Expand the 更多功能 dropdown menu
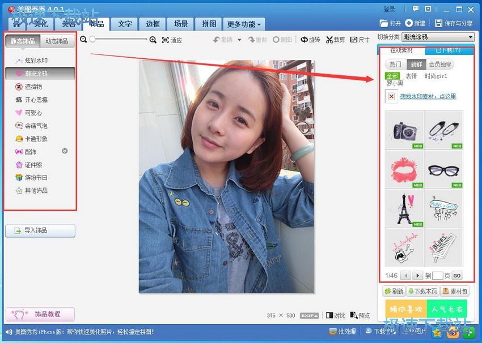Screen dimensions: 482x343 pos(244,24)
